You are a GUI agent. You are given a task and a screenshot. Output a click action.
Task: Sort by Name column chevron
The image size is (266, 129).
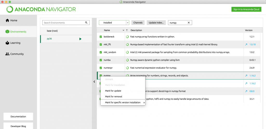(123, 30)
